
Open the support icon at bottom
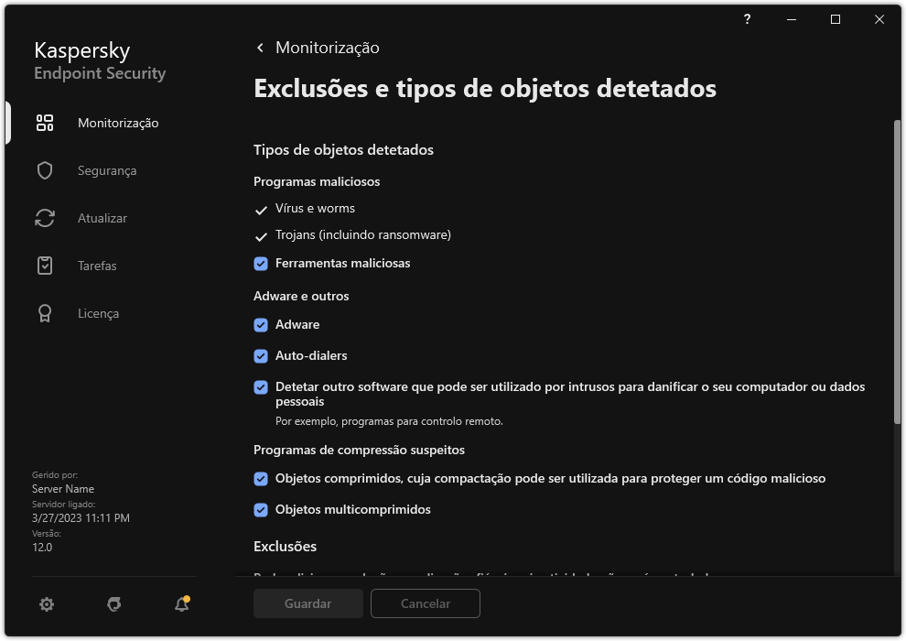[113, 604]
